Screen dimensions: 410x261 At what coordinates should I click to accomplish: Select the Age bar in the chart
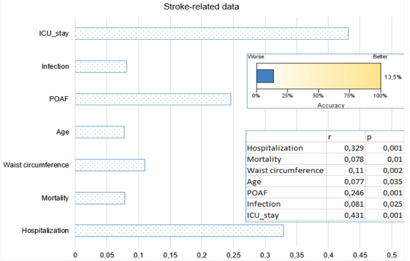click(100, 132)
